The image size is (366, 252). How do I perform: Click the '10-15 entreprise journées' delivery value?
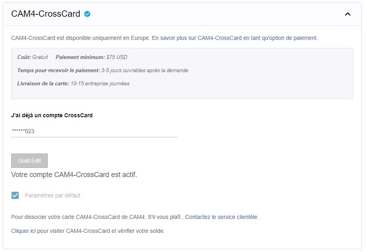tap(100, 84)
